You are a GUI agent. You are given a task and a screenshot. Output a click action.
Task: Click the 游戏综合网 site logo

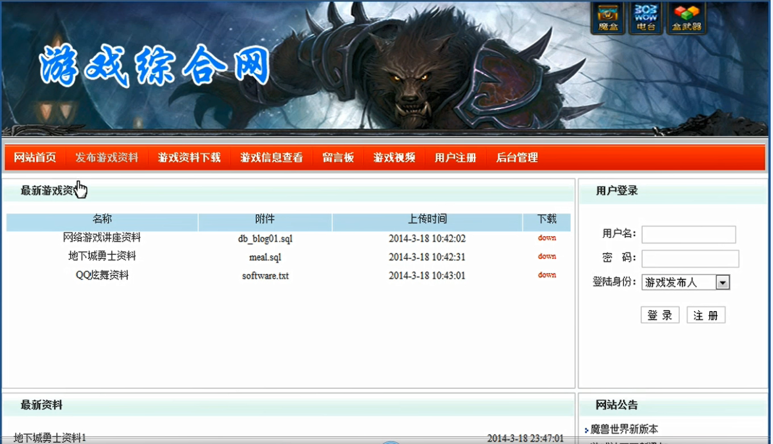click(x=155, y=66)
